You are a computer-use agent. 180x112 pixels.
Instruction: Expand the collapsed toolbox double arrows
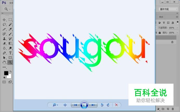pyautogui.click(x=3, y=13)
